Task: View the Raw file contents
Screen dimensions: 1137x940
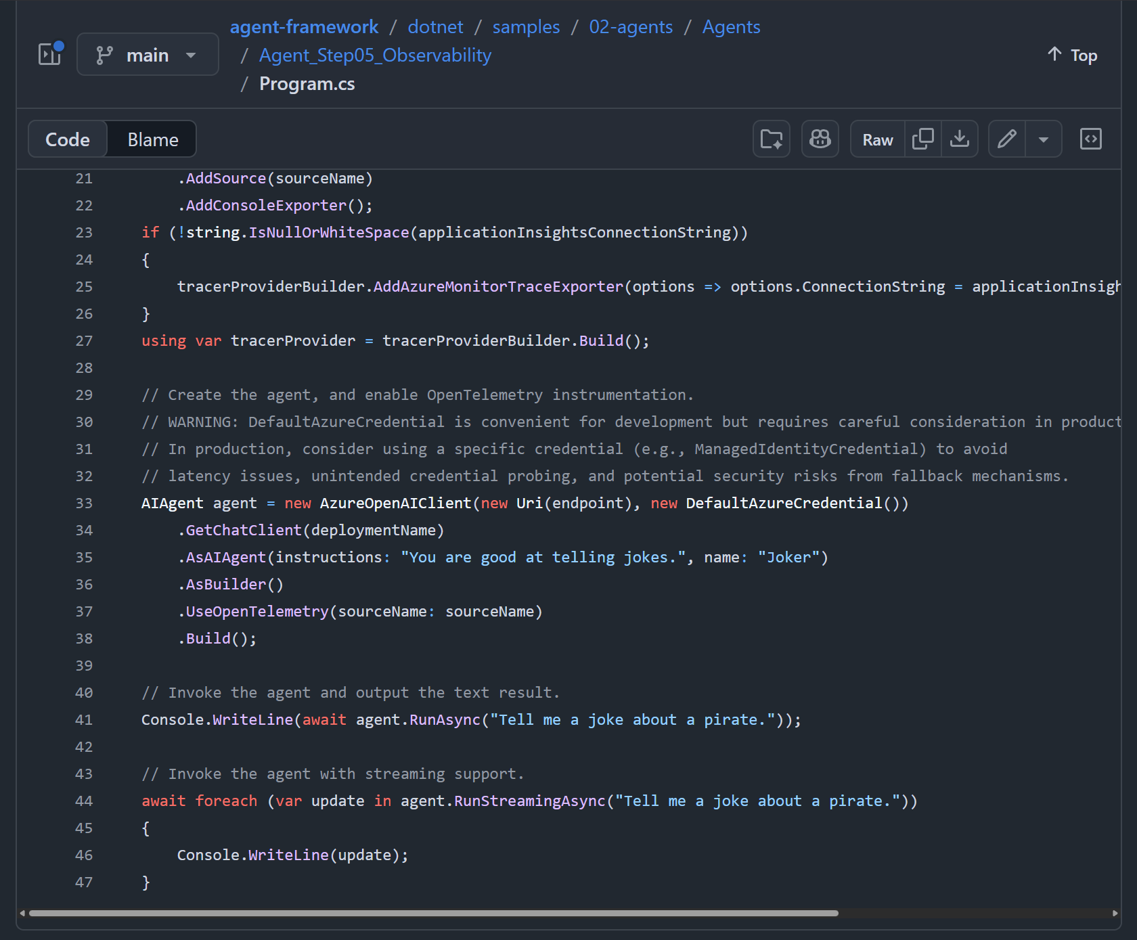Action: [878, 139]
